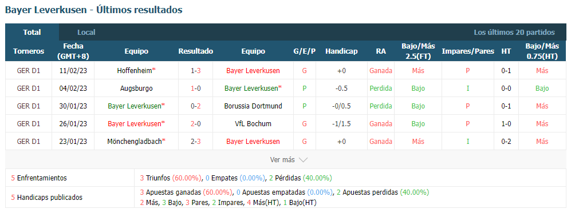Click the Handicap column header
This screenshot has height=213, width=571.
tap(341, 51)
